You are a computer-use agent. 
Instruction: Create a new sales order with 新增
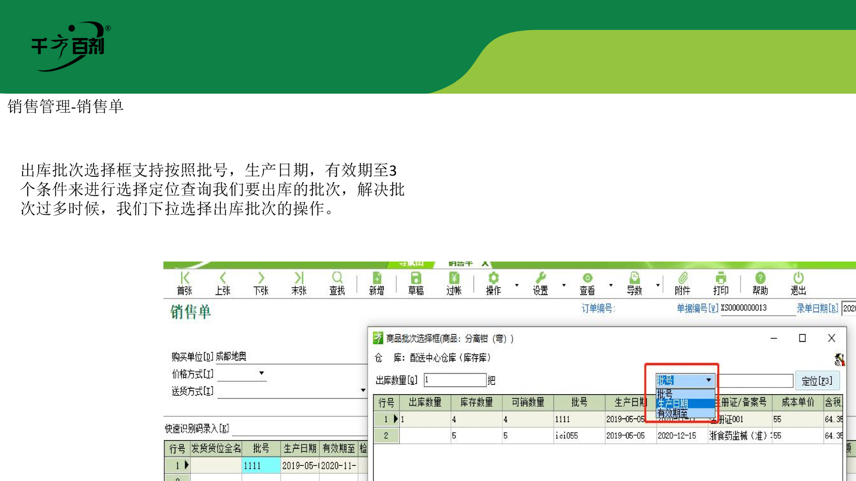(377, 283)
